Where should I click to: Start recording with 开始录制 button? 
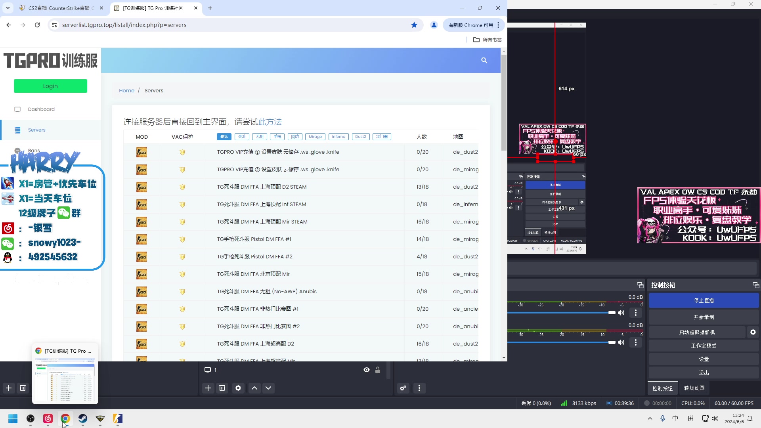coord(704,317)
